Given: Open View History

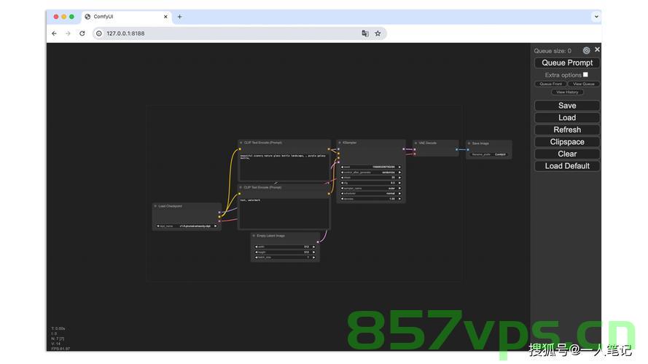Looking at the screenshot, I should (567, 92).
